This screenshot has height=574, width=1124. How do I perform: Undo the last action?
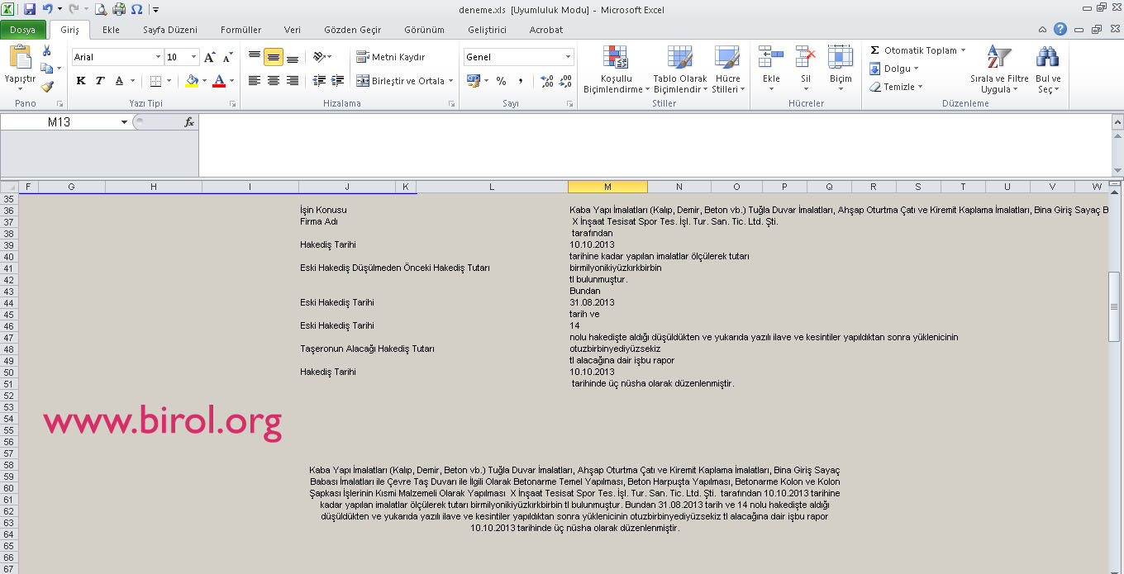pos(46,10)
